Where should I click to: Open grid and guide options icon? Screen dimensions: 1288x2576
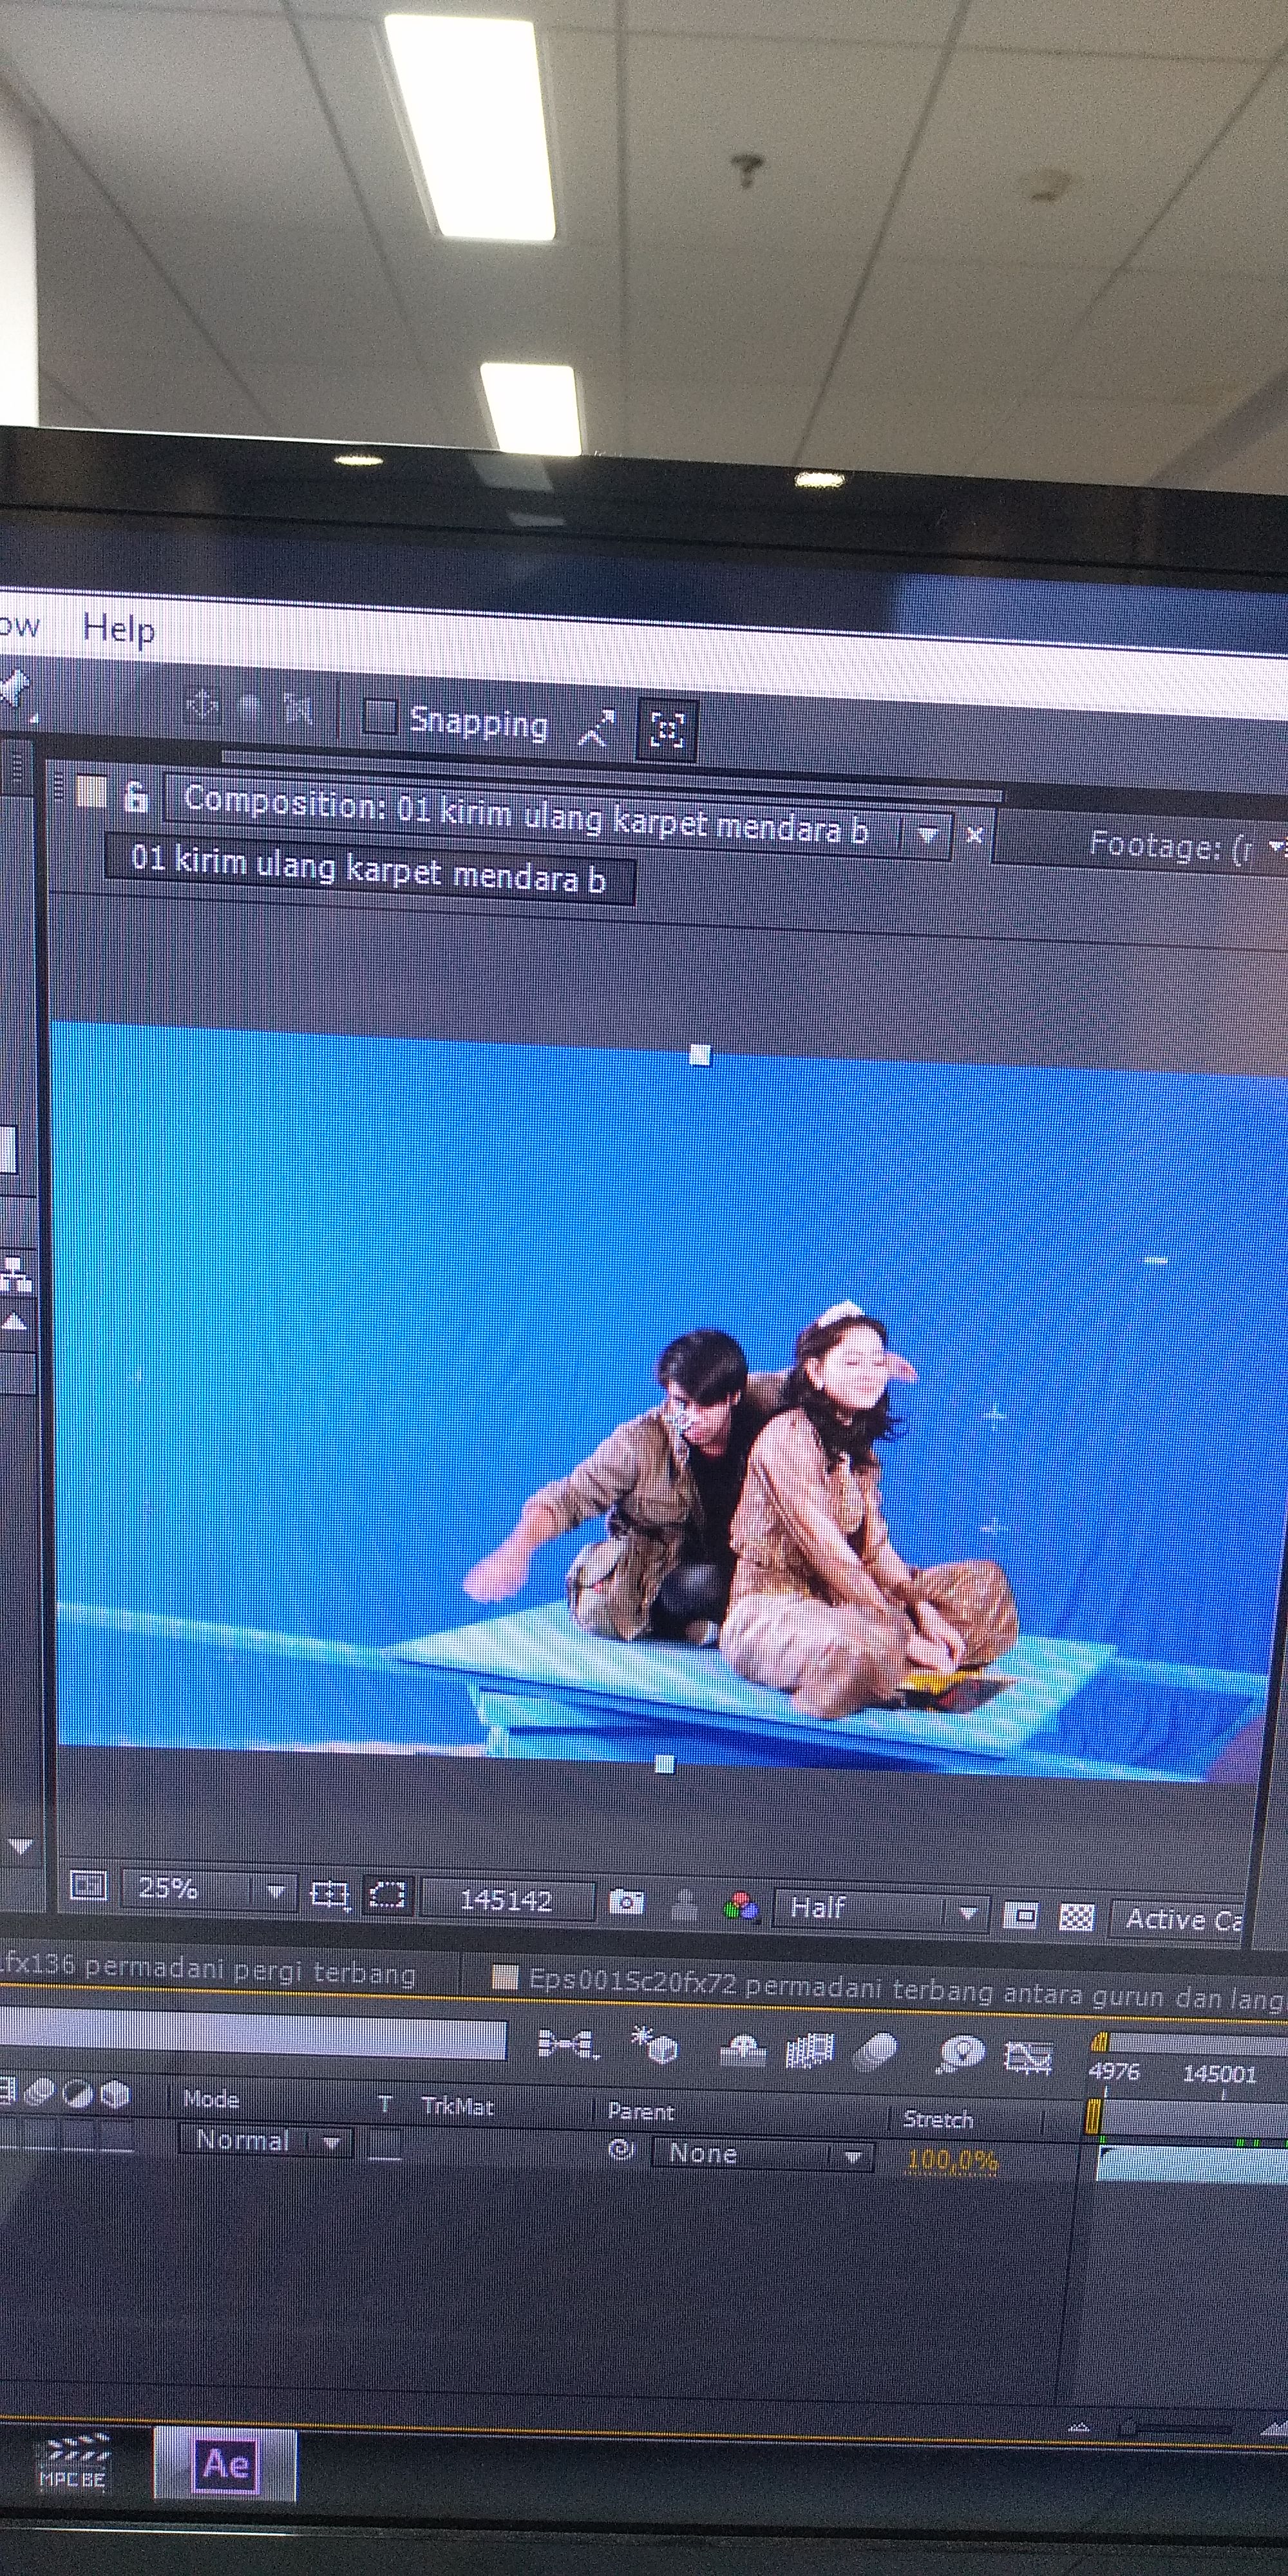pos(329,1894)
